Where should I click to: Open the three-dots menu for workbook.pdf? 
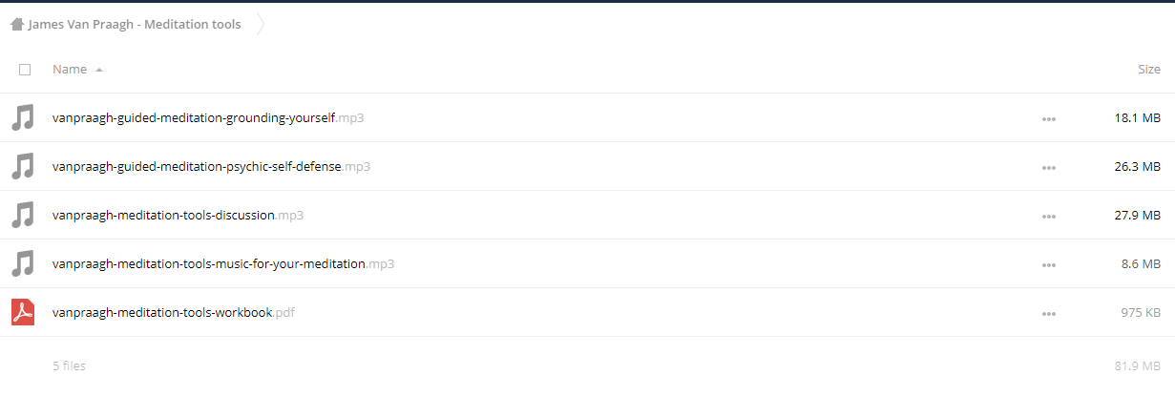click(1049, 314)
